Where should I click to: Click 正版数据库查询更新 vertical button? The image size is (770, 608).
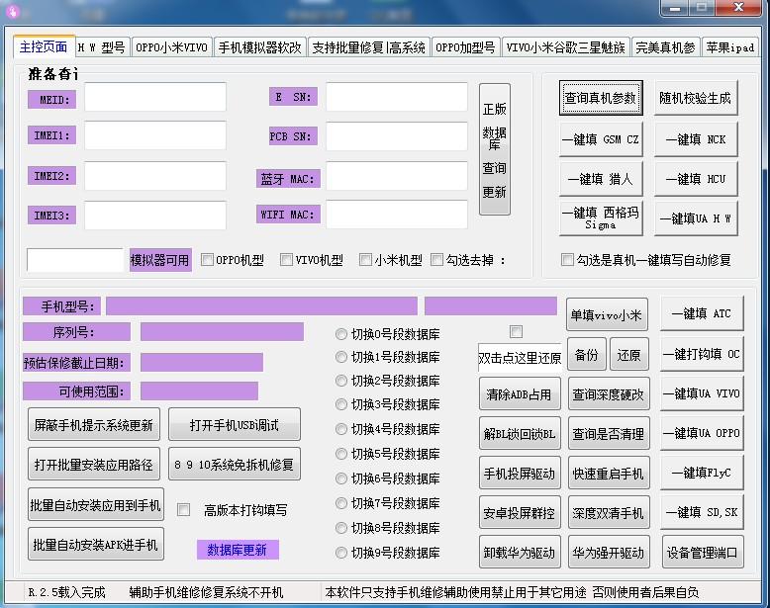[x=494, y=149]
